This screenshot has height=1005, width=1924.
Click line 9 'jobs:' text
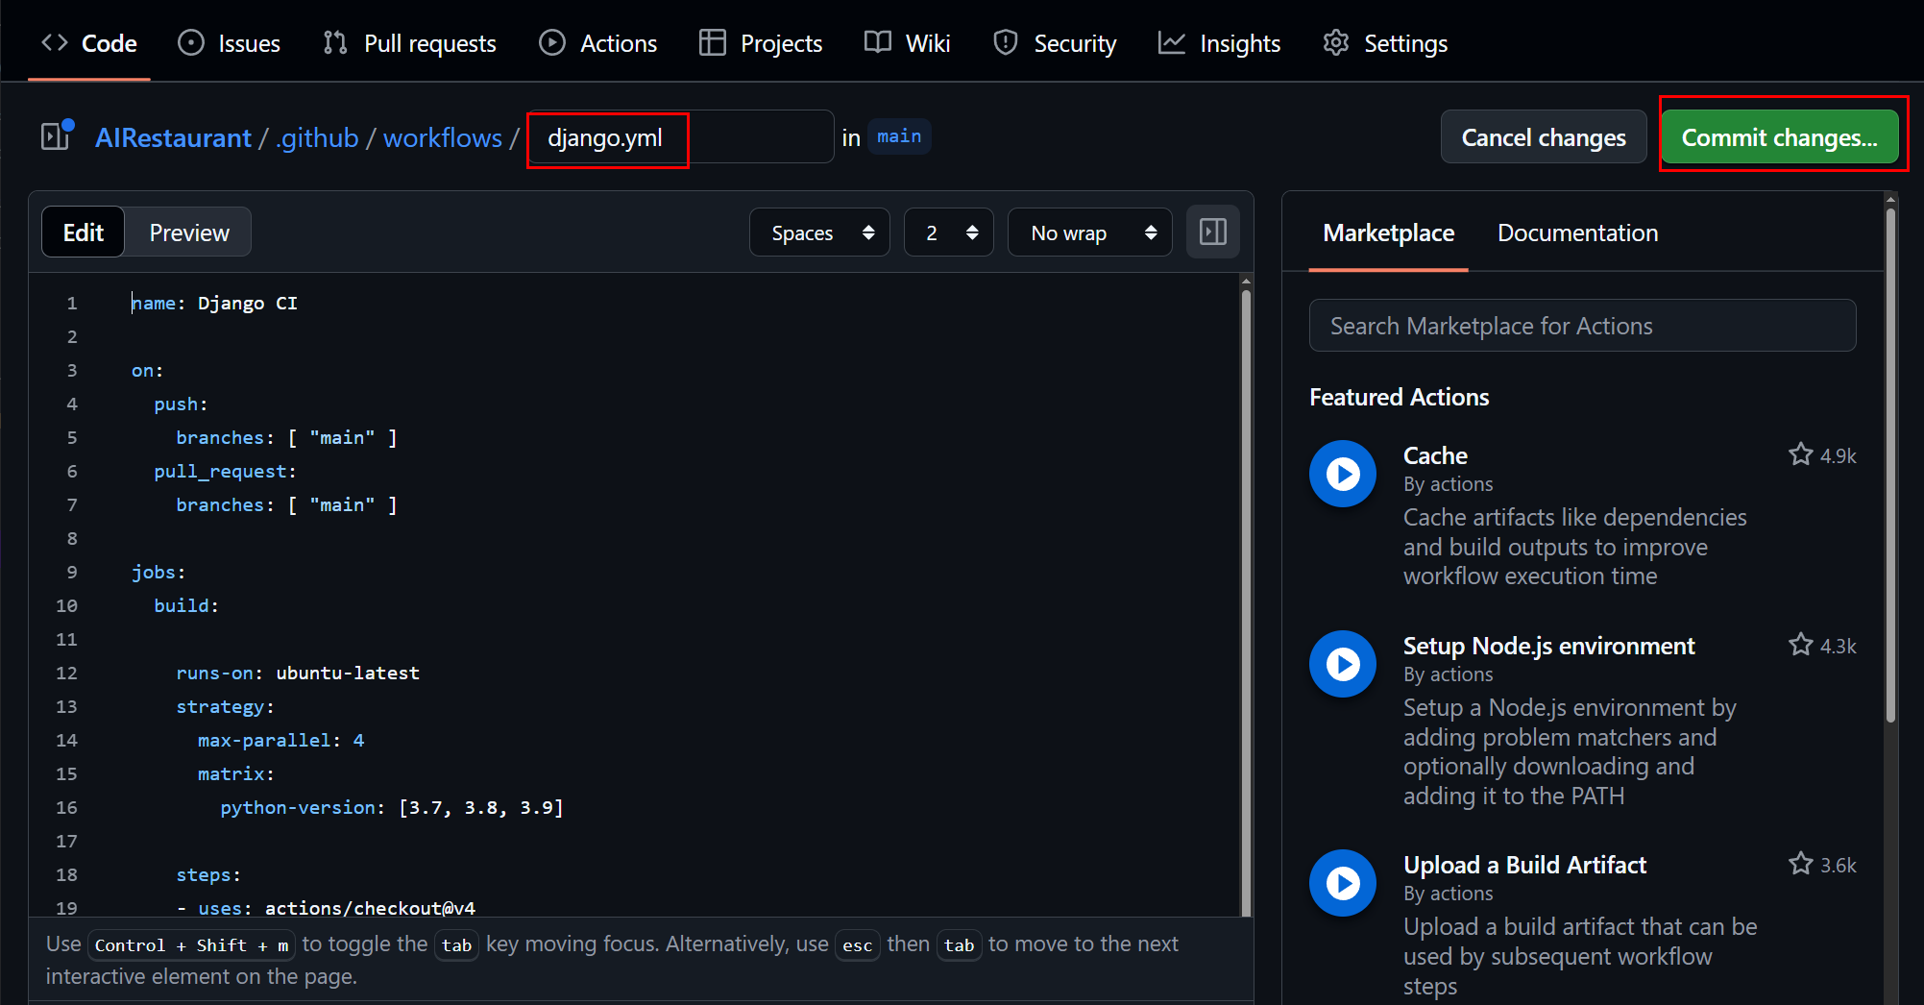click(158, 572)
